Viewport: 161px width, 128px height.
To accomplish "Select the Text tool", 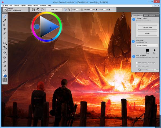I will click(5, 29).
